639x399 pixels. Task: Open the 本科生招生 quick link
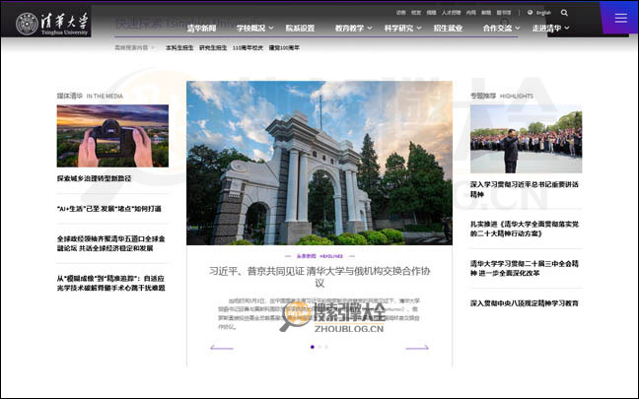179,47
